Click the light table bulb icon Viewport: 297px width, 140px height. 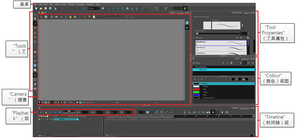point(39,102)
